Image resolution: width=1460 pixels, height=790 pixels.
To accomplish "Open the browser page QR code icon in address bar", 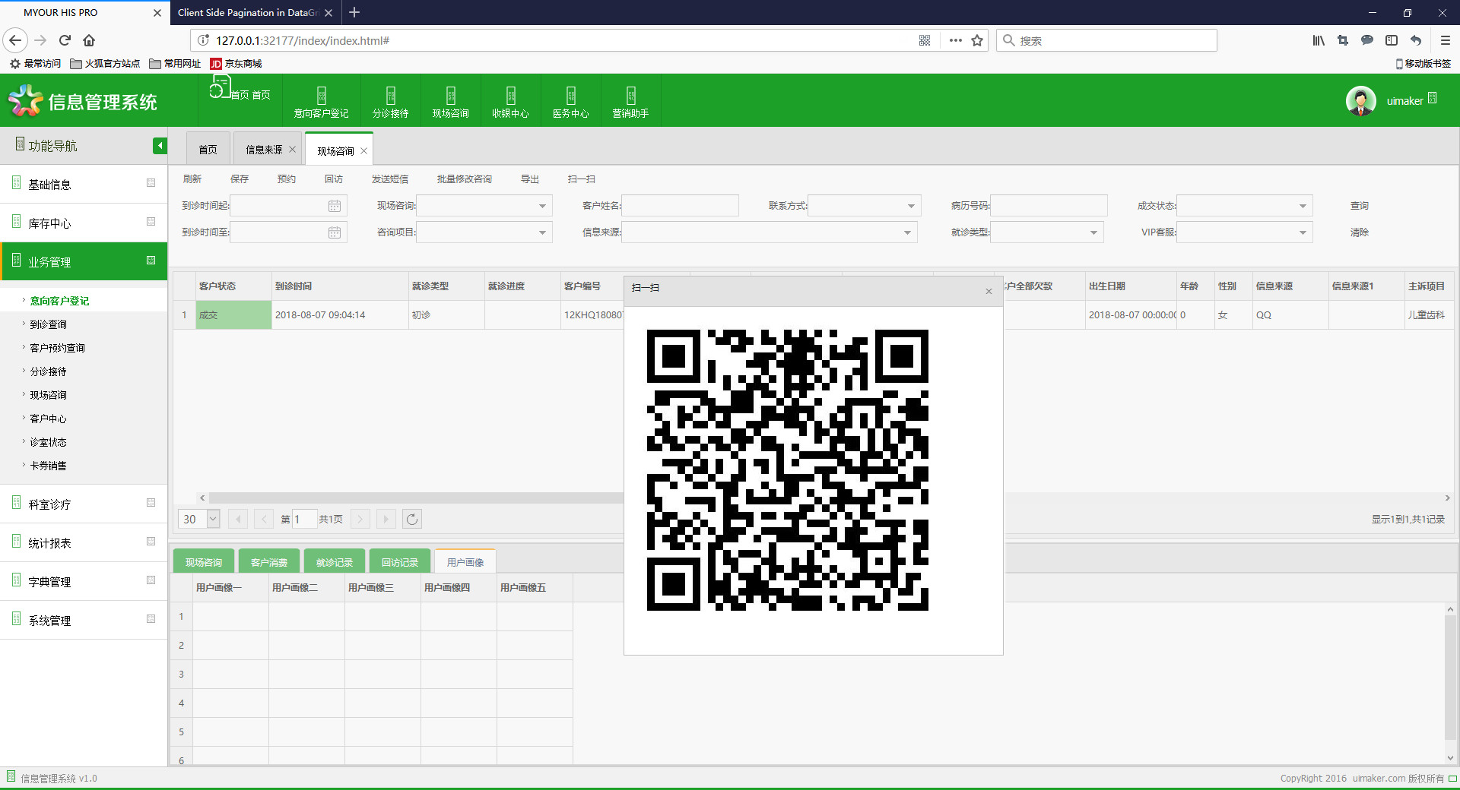I will coord(925,40).
